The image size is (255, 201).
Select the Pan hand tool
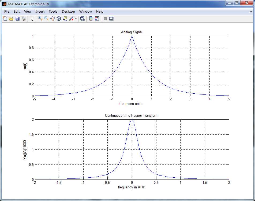click(52, 19)
